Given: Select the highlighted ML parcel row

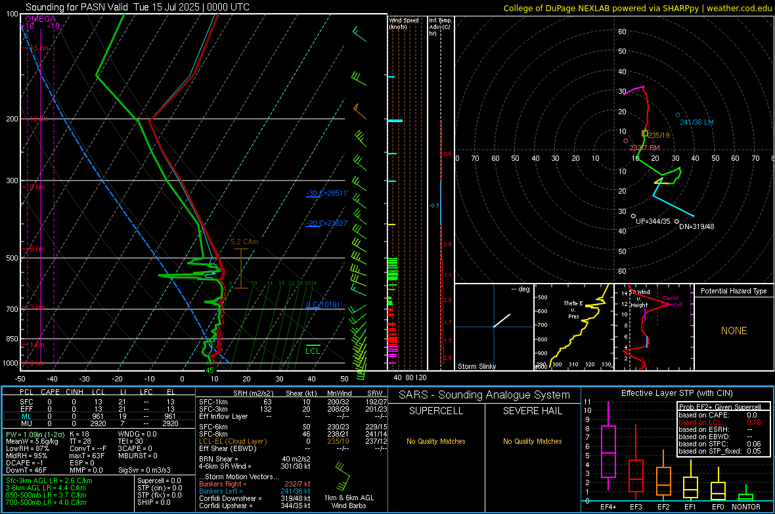Looking at the screenshot, I should pyautogui.click(x=99, y=416).
